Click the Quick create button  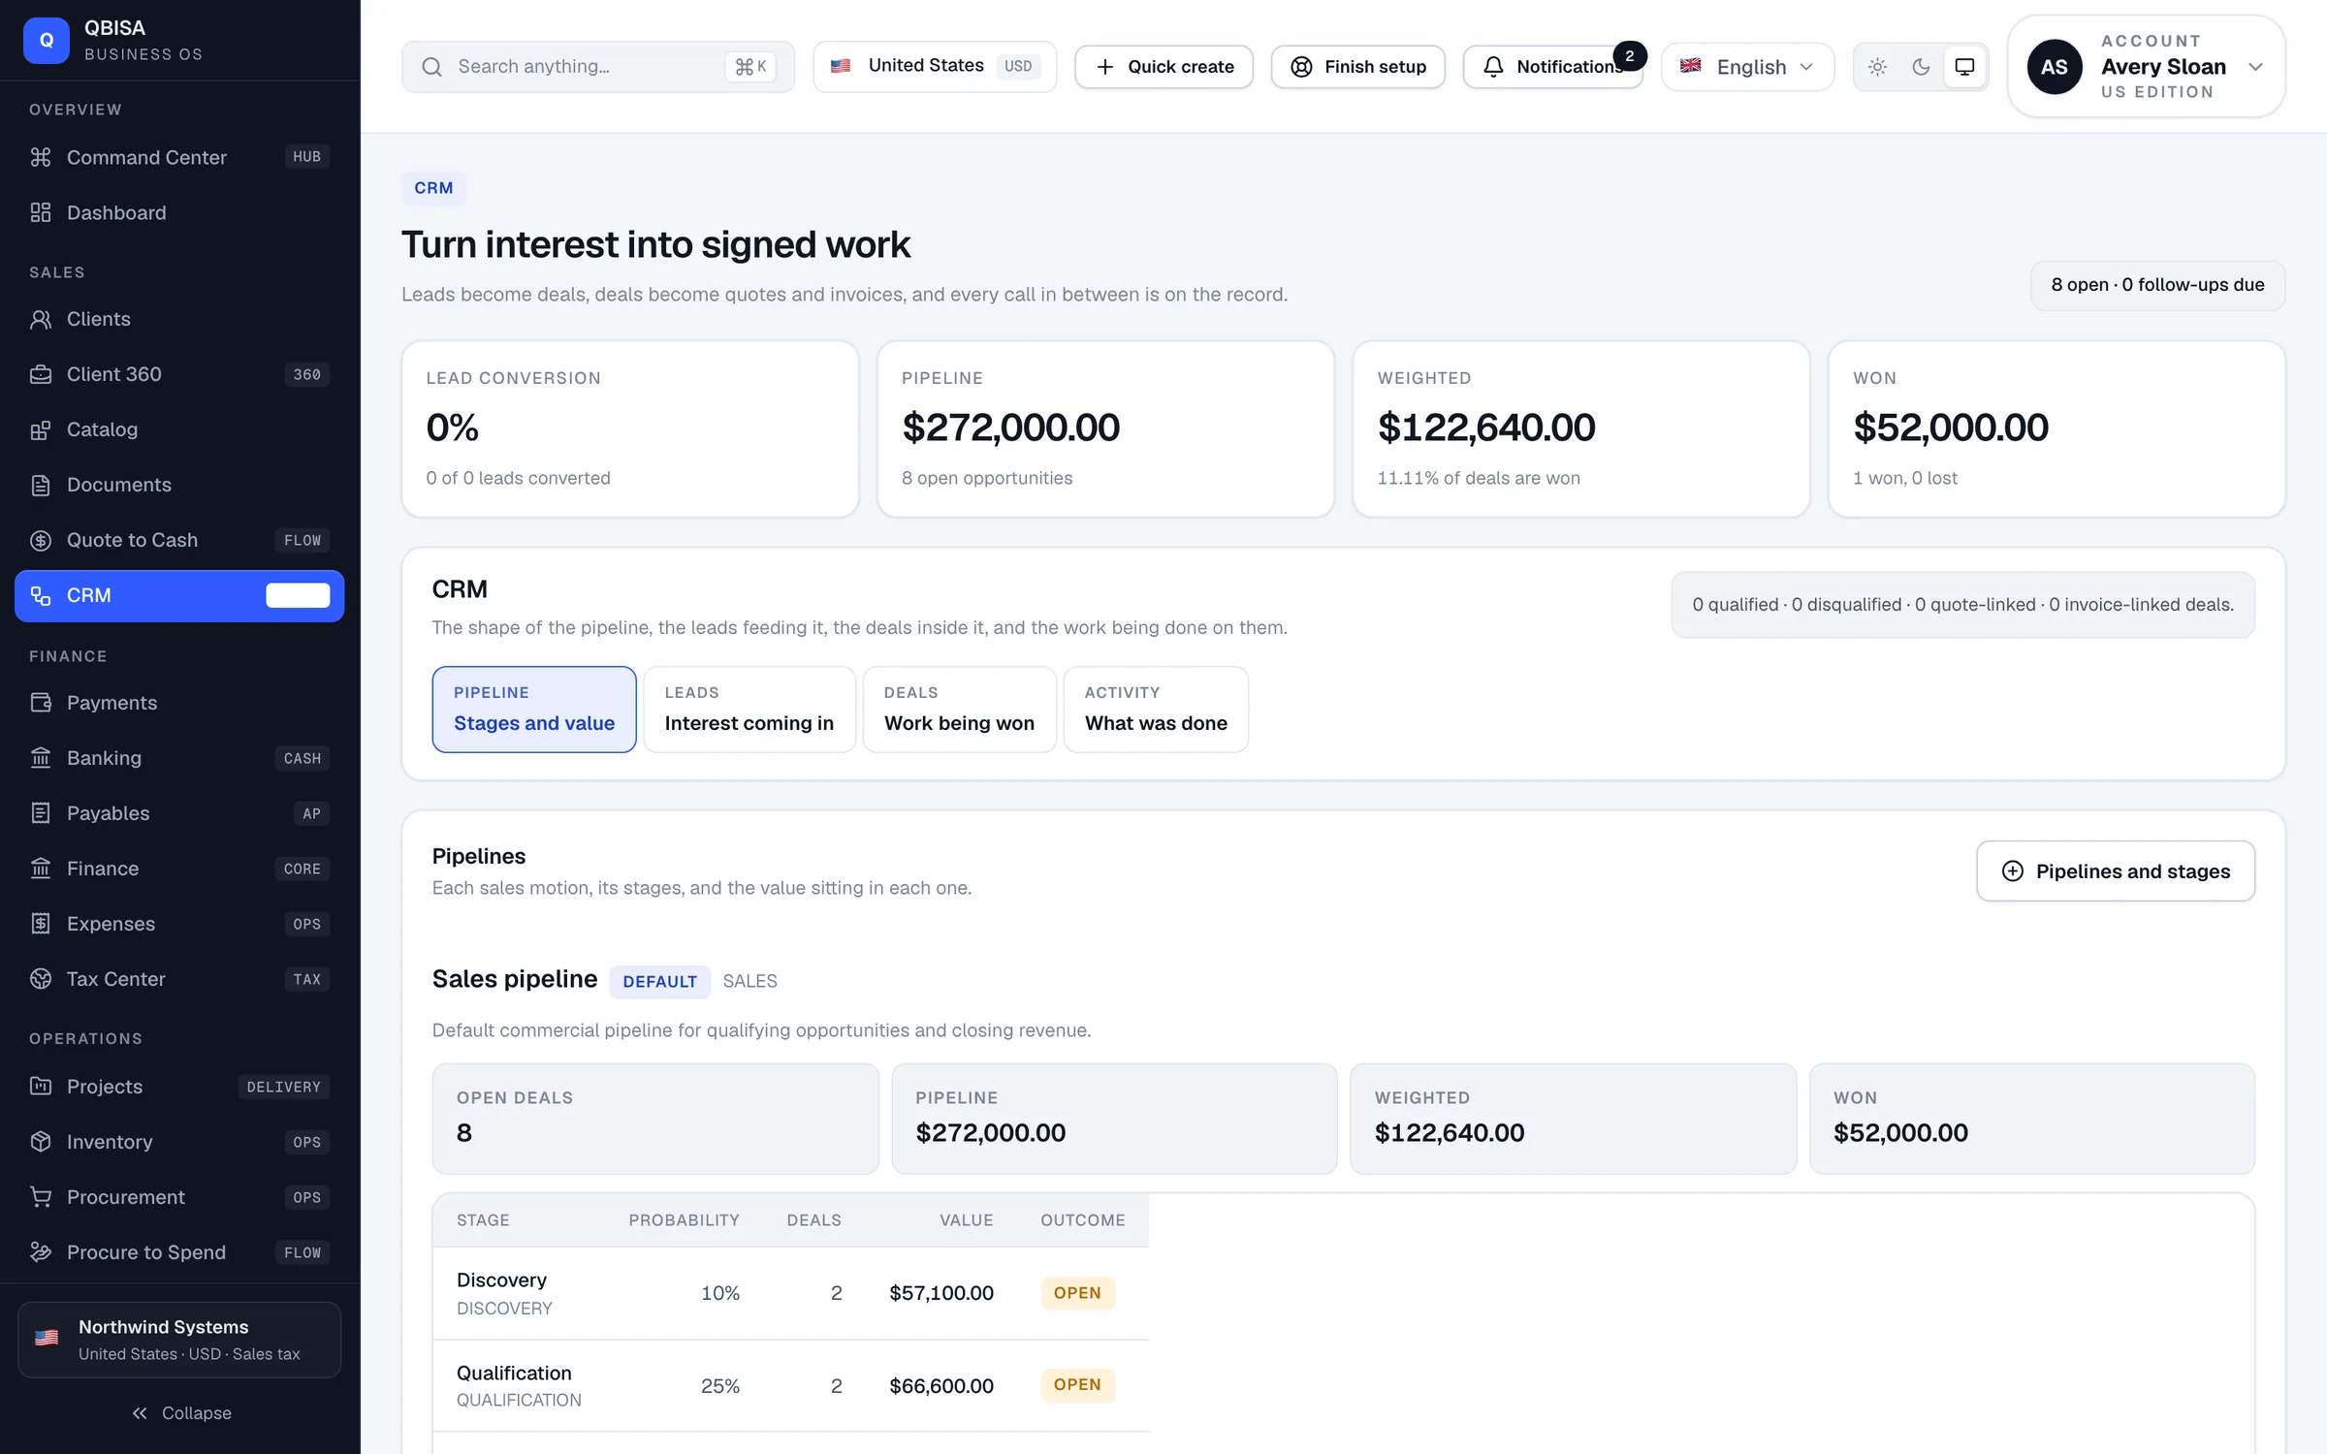(1163, 67)
